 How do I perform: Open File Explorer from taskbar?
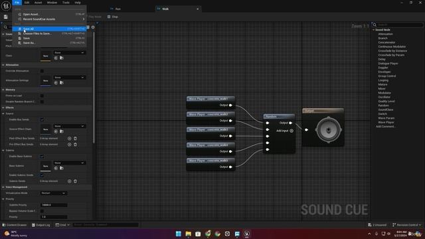tap(188, 234)
